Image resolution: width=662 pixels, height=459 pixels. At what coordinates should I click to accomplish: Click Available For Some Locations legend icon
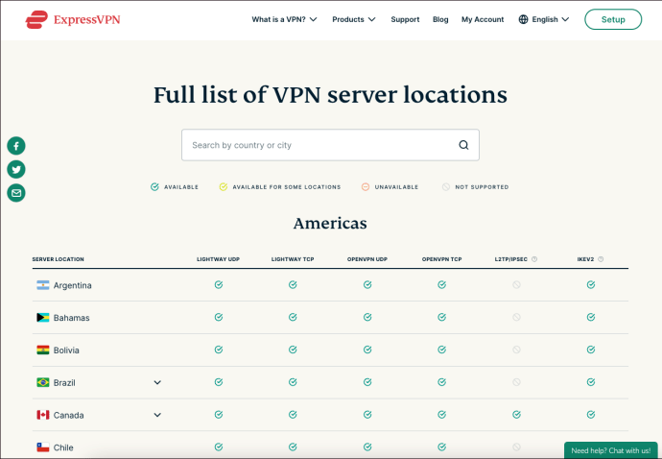point(224,187)
